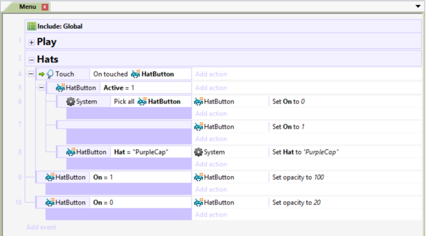Select the Set On to 0 action

coord(289,102)
